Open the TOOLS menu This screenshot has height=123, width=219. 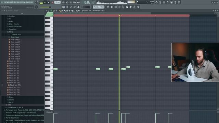[x=28, y=2]
